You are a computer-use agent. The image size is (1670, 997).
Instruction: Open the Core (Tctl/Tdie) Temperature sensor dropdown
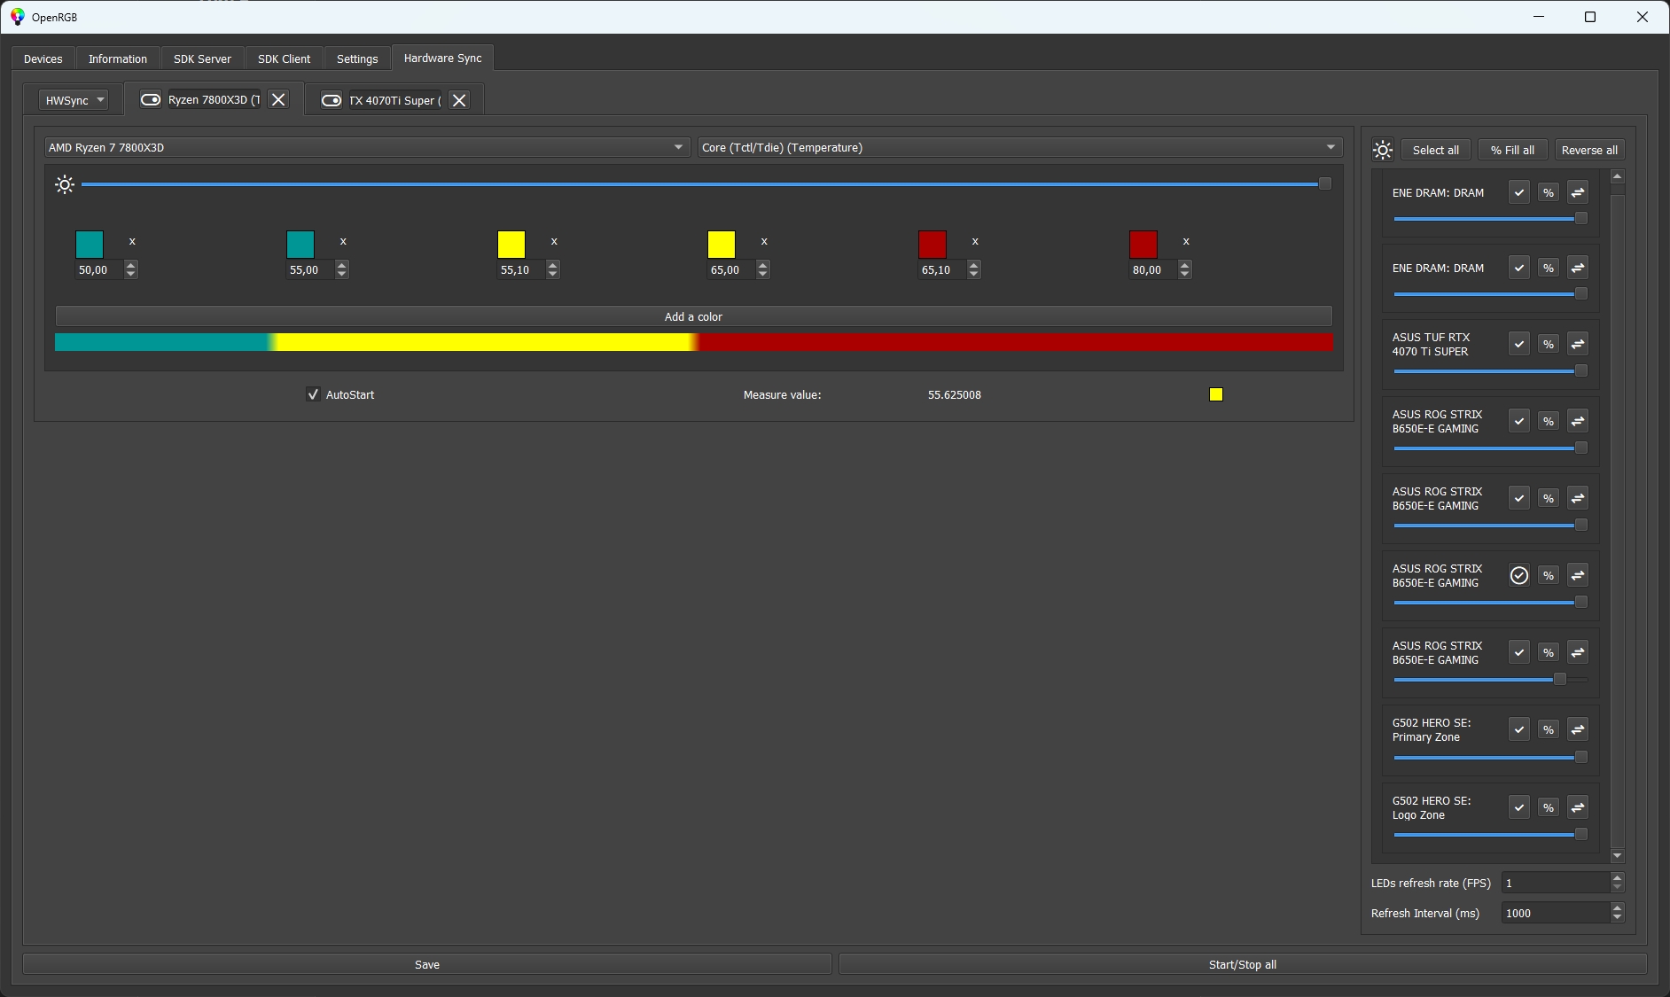(x=1020, y=147)
